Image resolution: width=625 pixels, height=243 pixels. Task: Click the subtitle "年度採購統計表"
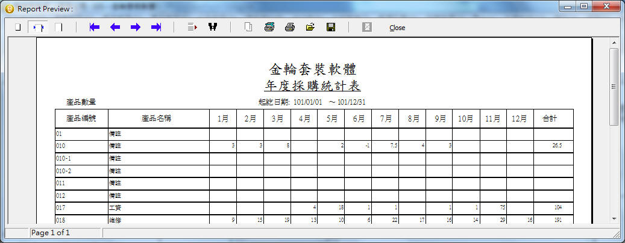pyautogui.click(x=313, y=85)
